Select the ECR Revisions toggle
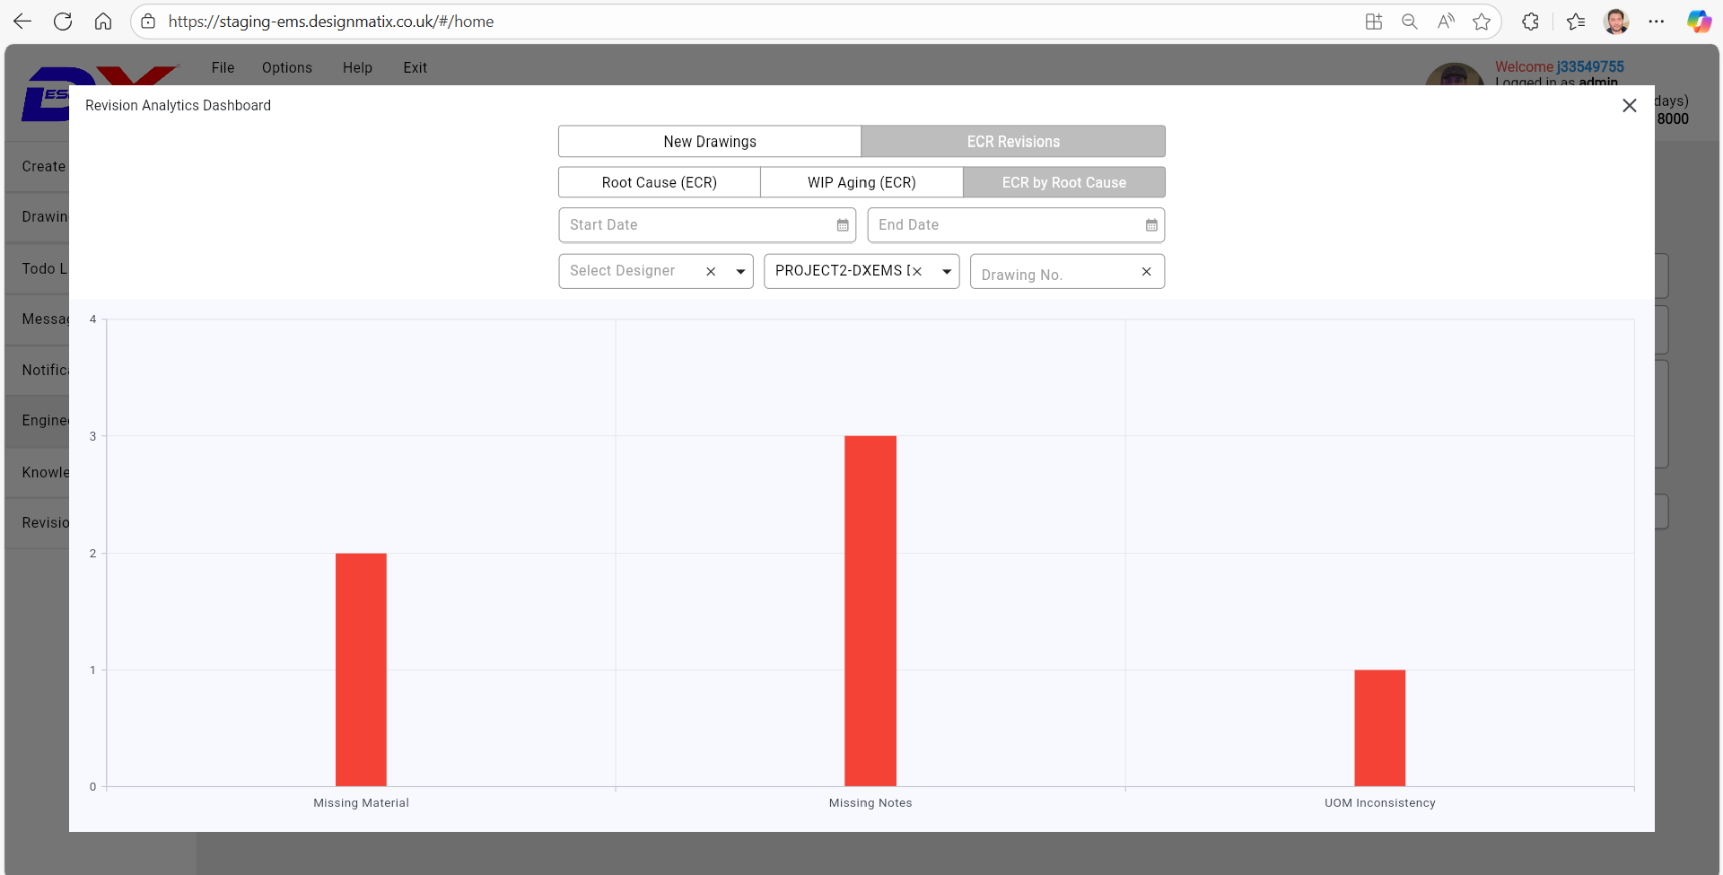The height and width of the screenshot is (875, 1723). coord(1012,142)
